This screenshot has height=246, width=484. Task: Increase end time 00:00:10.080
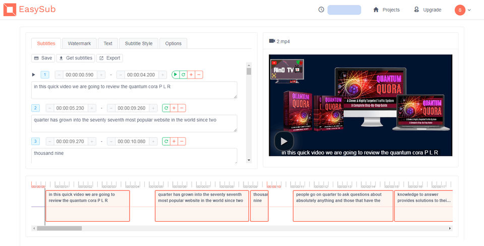tap(153, 141)
